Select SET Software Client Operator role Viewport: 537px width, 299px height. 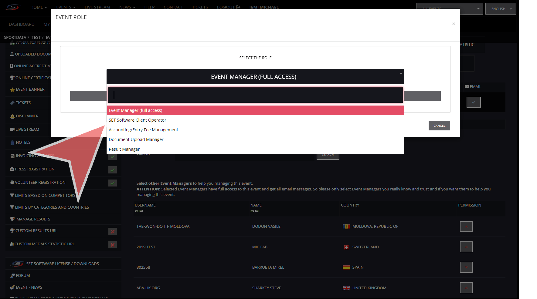pyautogui.click(x=138, y=120)
